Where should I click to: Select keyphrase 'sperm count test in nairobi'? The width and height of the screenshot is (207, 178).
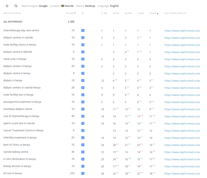(19, 123)
